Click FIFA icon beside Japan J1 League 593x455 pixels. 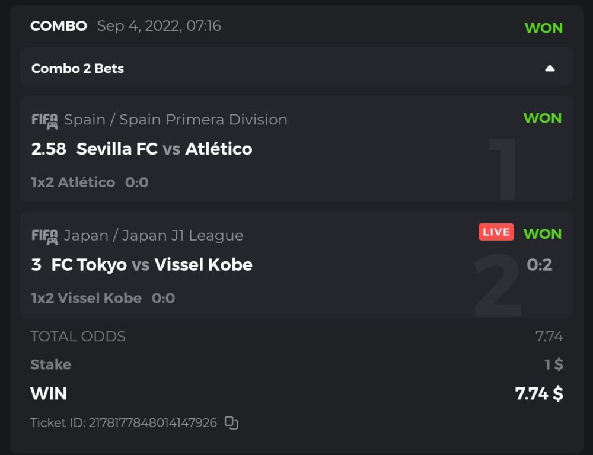point(44,236)
